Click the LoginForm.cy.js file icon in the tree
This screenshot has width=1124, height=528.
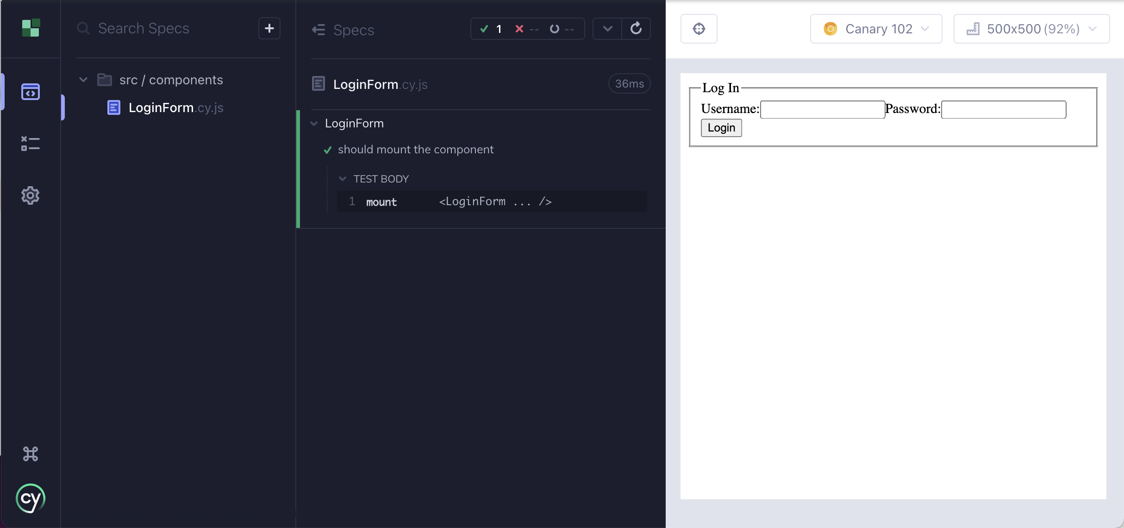[x=114, y=107]
